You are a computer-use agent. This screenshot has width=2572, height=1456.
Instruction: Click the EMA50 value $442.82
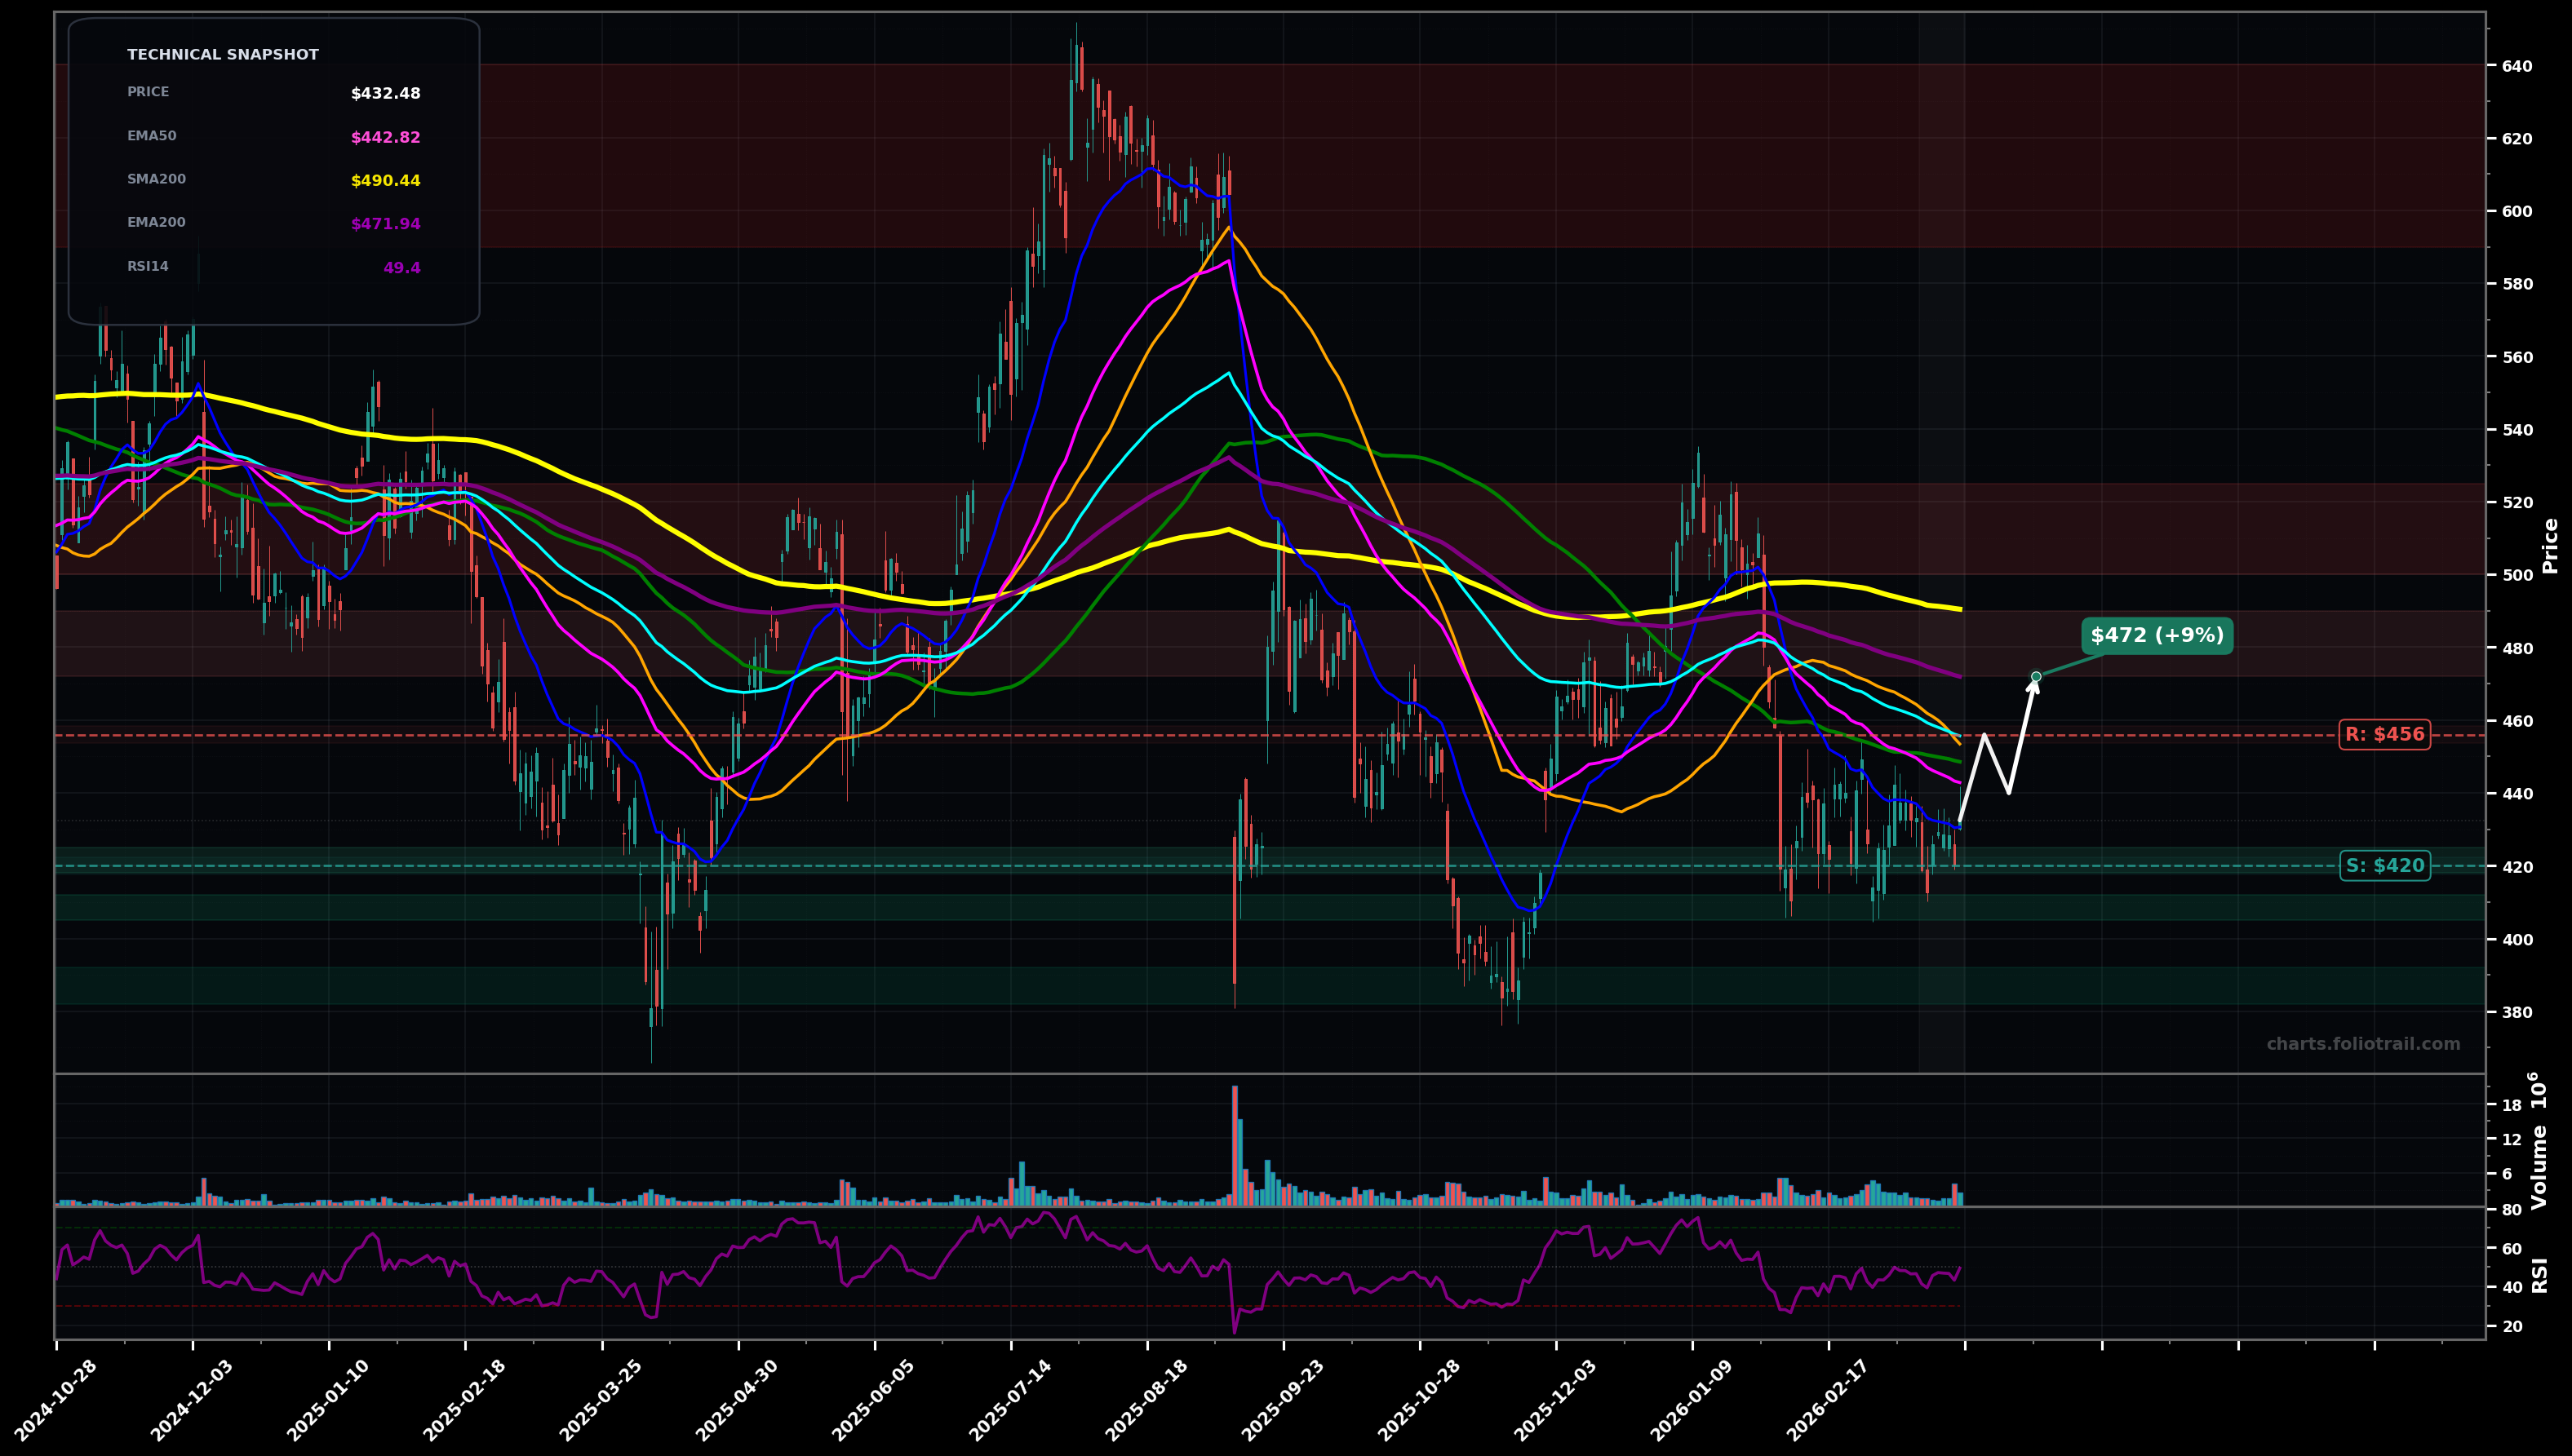(384, 135)
